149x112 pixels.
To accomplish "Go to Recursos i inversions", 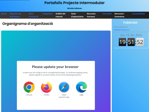I will click(119, 15).
